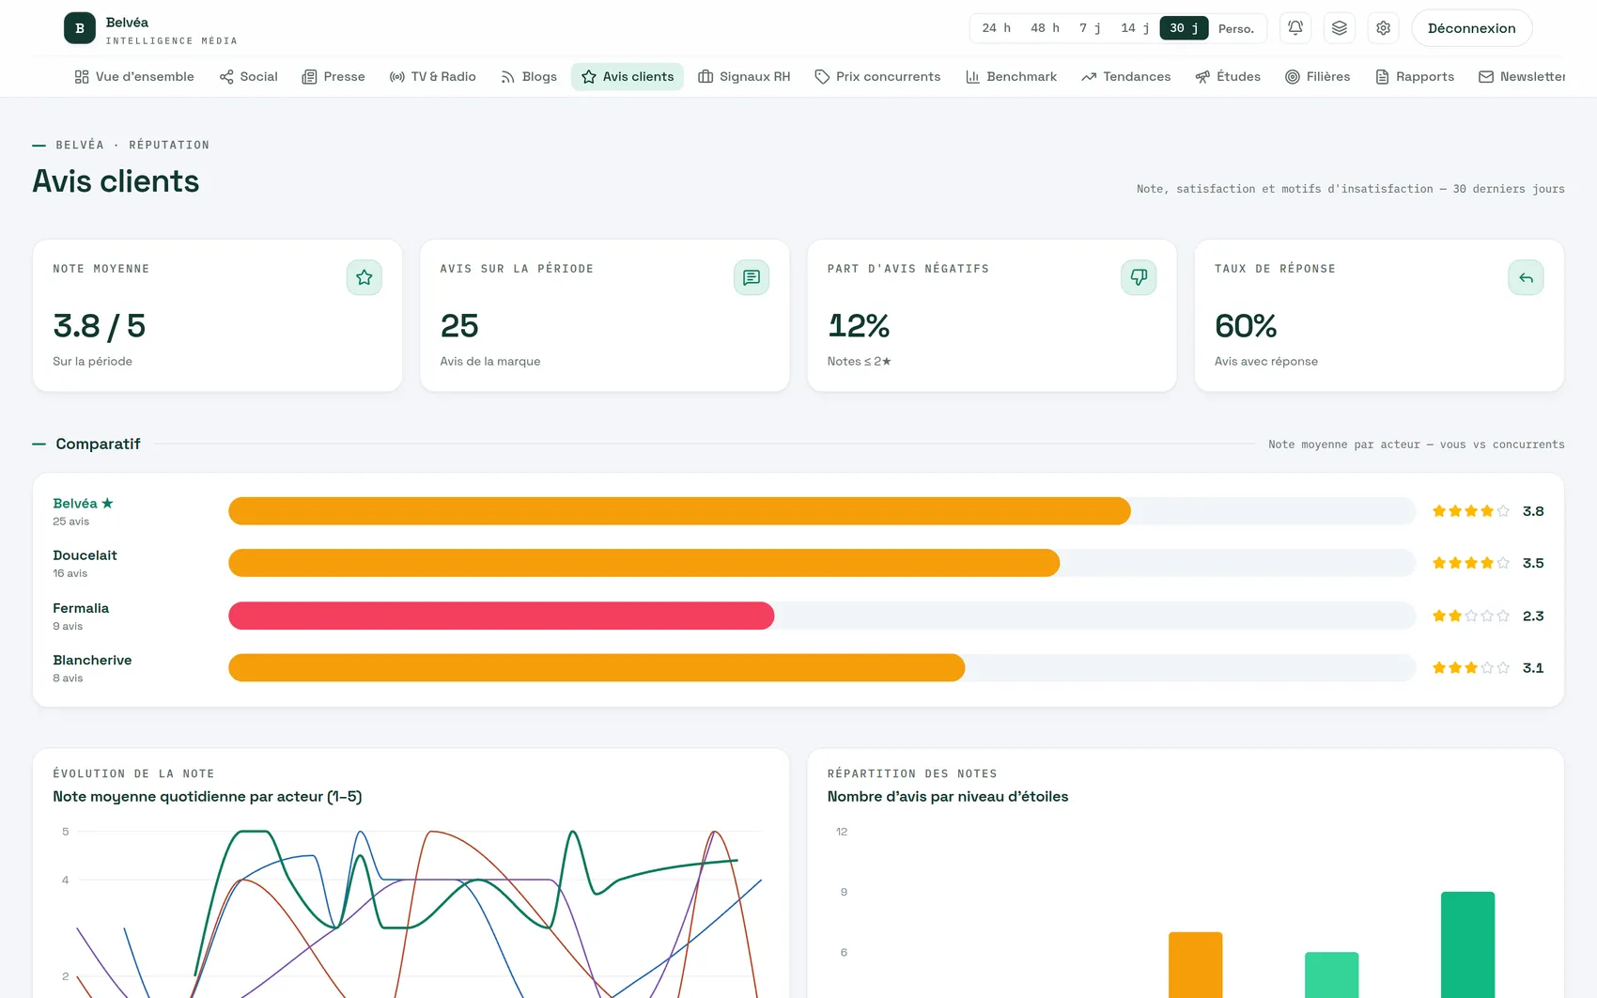Screen dimensions: 1597x998
Task: Open the Tendances tab
Action: [1126, 77]
